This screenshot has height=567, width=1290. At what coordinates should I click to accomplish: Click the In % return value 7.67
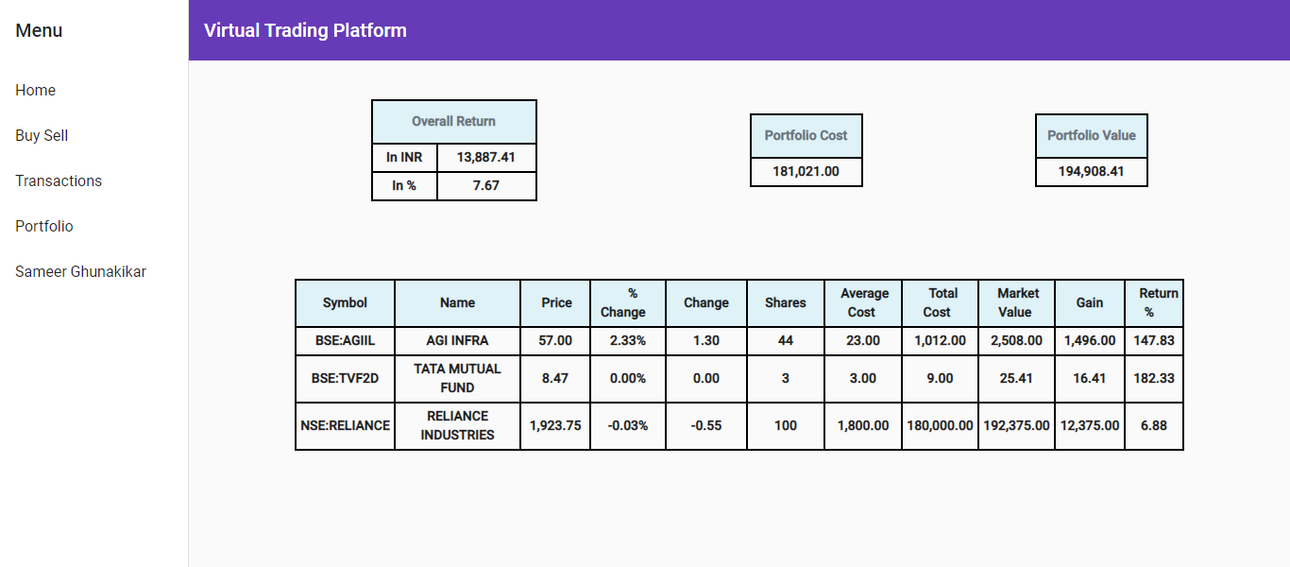pyautogui.click(x=486, y=186)
